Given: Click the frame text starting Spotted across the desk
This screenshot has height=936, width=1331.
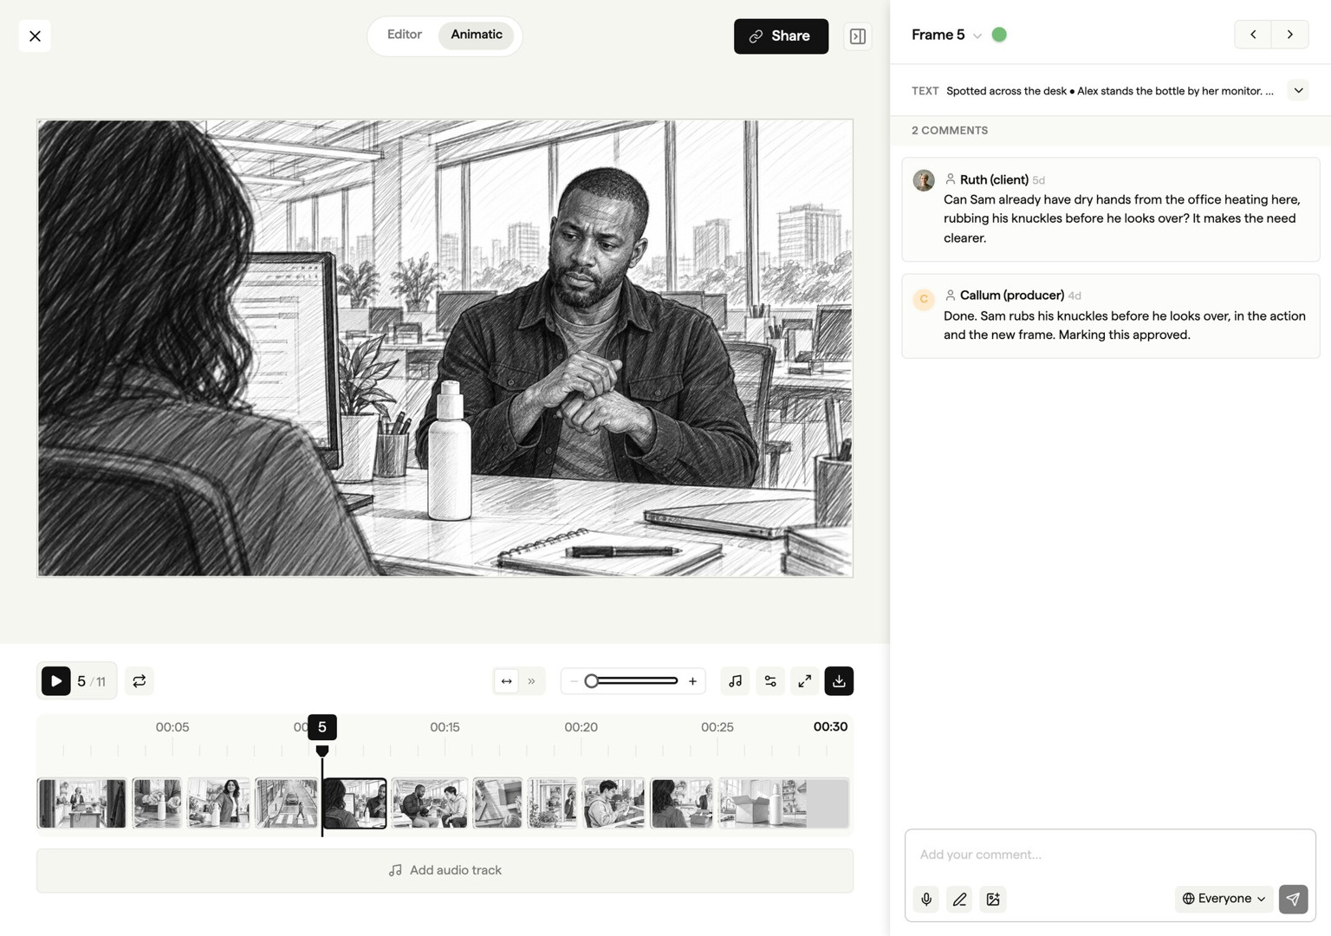Looking at the screenshot, I should (1110, 91).
